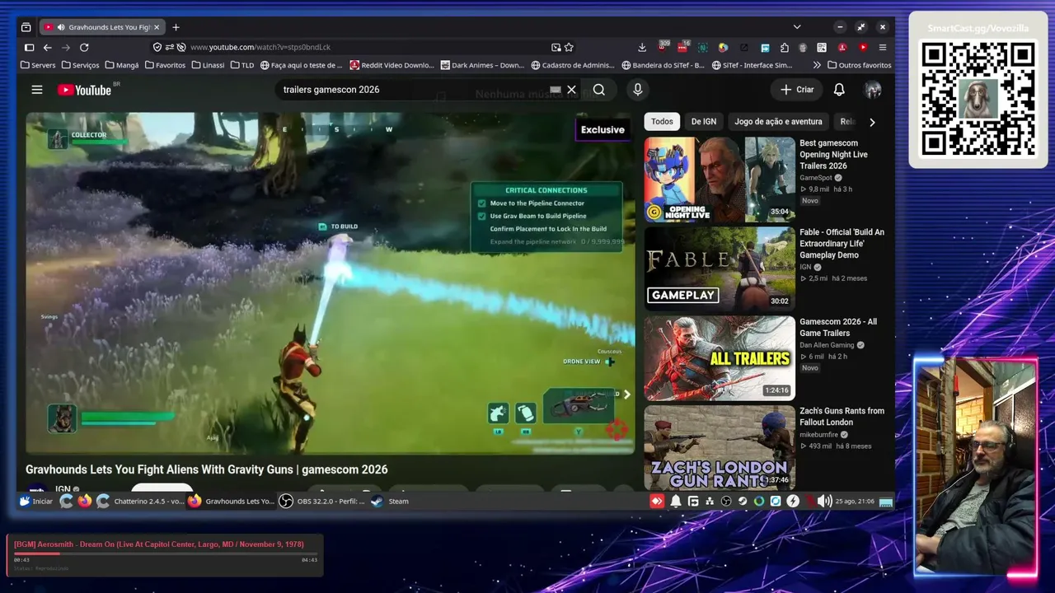Show more bookmarks with the chevron
The image size is (1055, 593).
click(x=817, y=65)
